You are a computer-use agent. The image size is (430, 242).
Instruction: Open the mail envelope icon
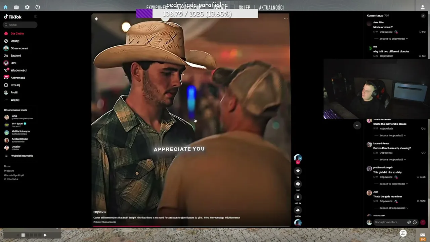pyautogui.click(x=423, y=235)
